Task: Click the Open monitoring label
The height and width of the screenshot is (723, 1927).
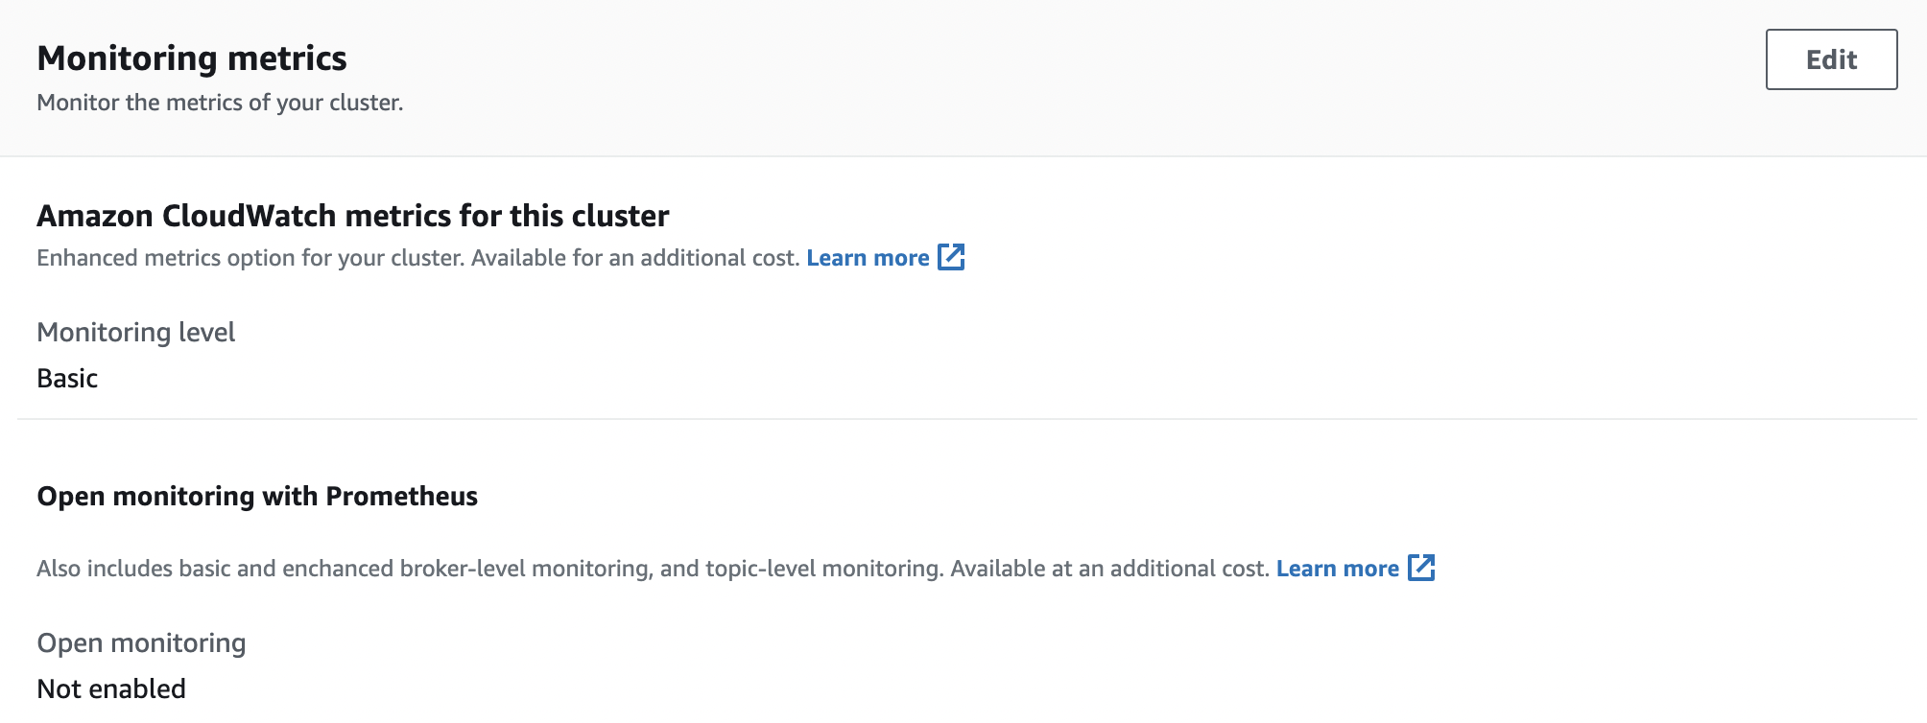Action: pyautogui.click(x=141, y=642)
